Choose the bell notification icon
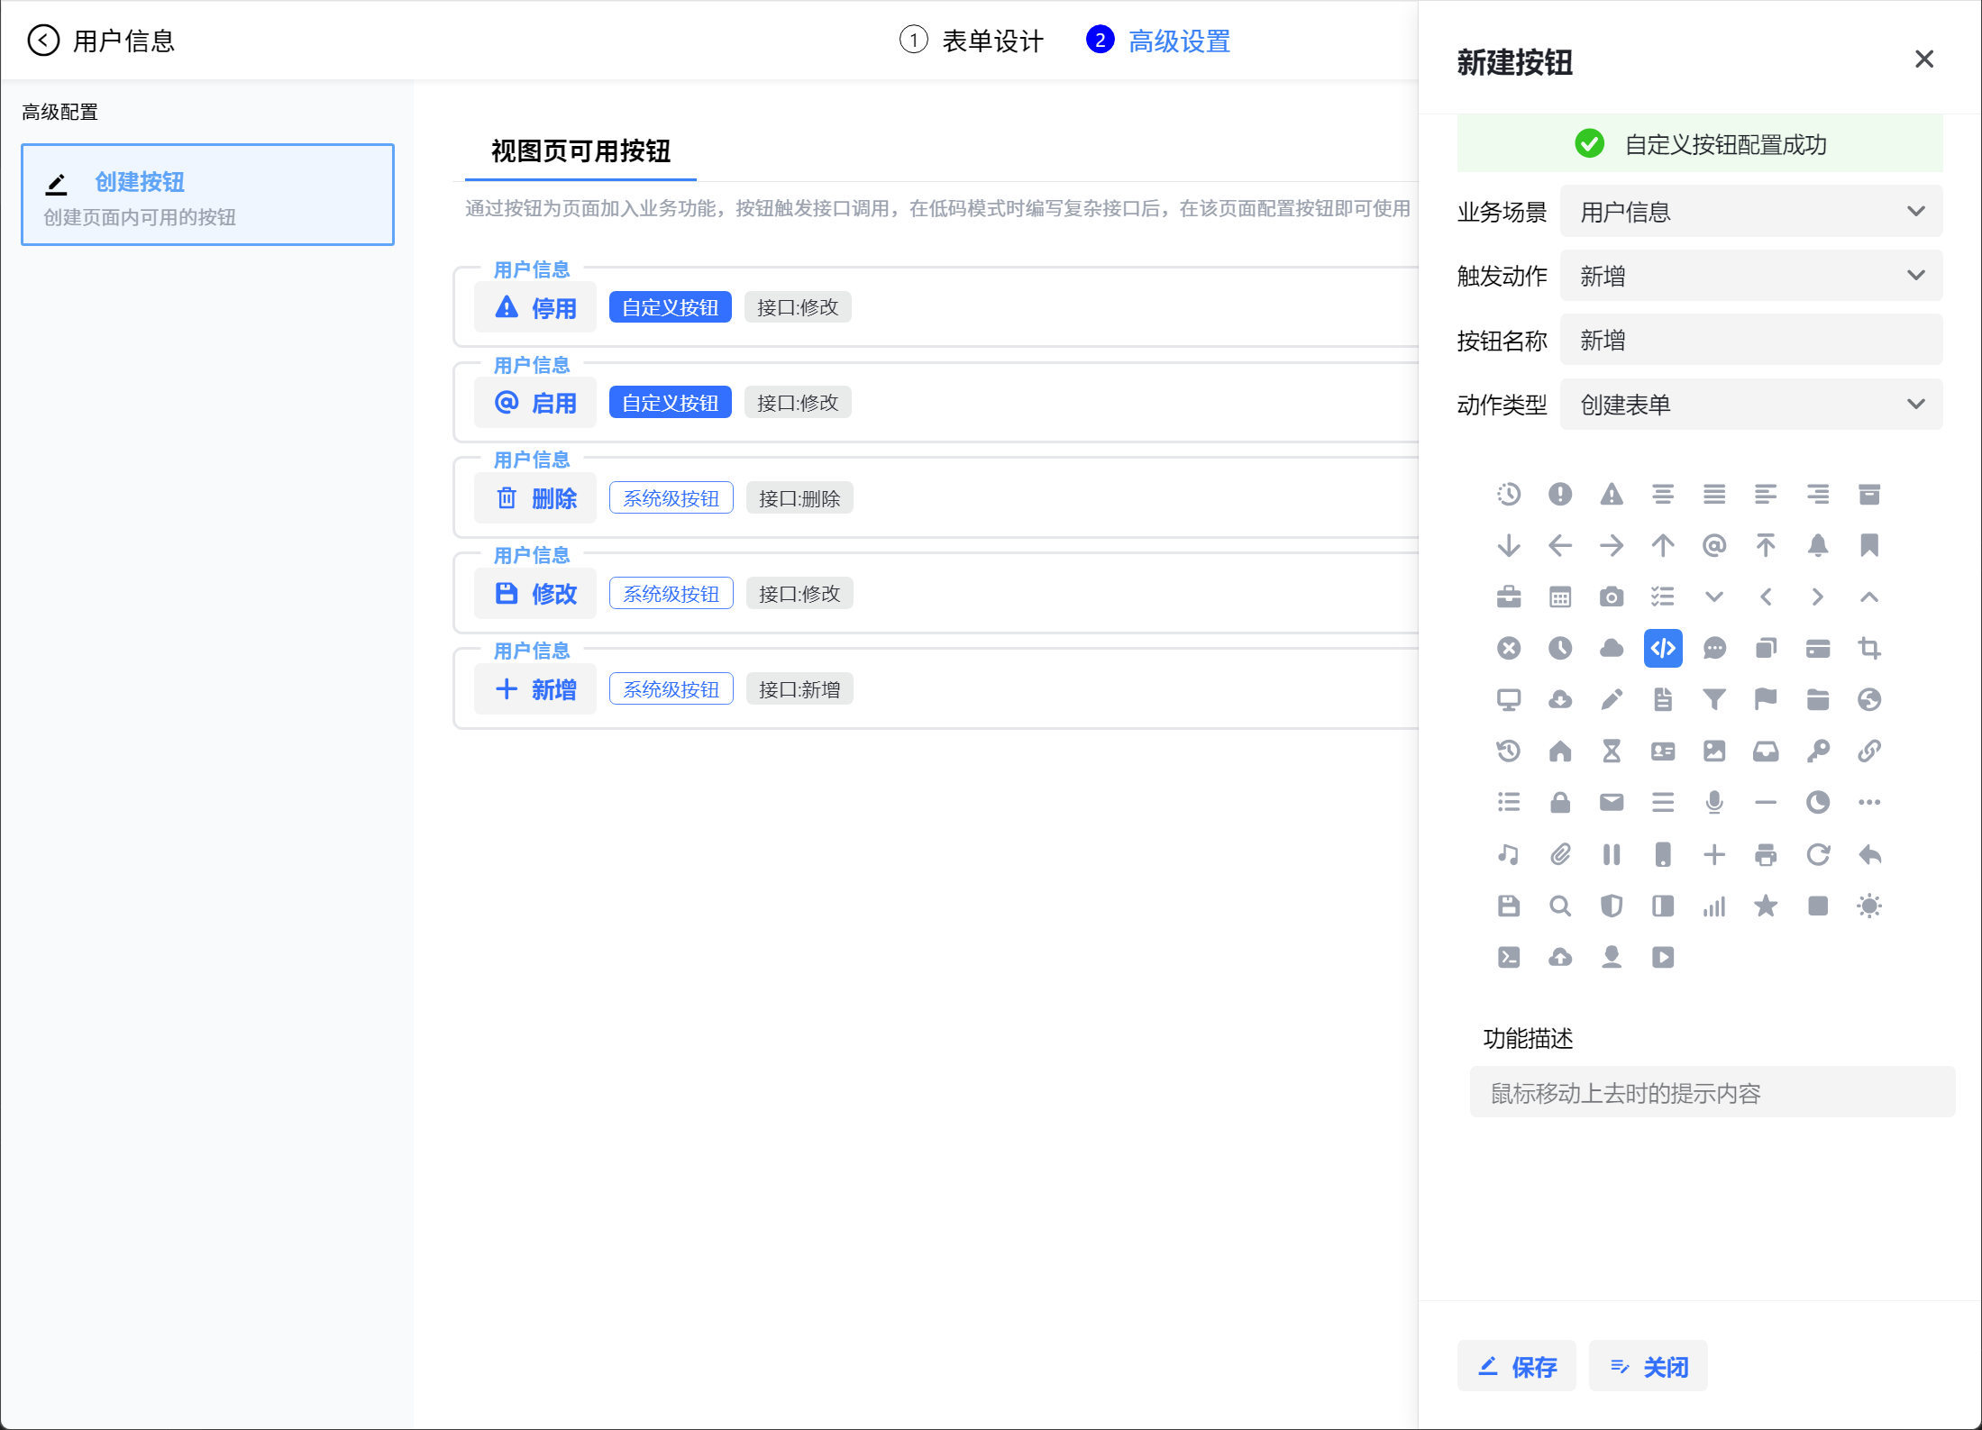This screenshot has width=1982, height=1430. (x=1818, y=546)
